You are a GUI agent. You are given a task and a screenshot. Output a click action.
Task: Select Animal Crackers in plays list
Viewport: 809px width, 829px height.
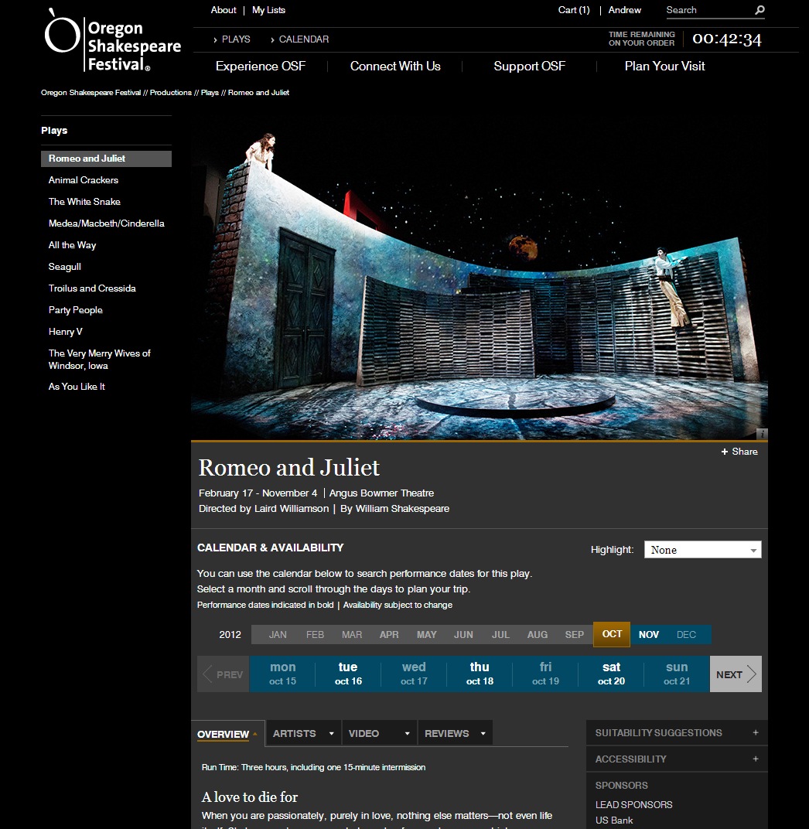(x=84, y=180)
